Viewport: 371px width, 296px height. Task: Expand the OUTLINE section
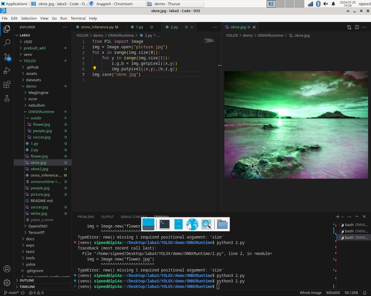coord(27,280)
